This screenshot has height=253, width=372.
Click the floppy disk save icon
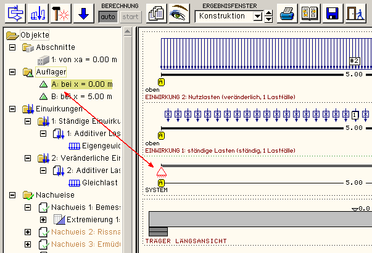333,13
